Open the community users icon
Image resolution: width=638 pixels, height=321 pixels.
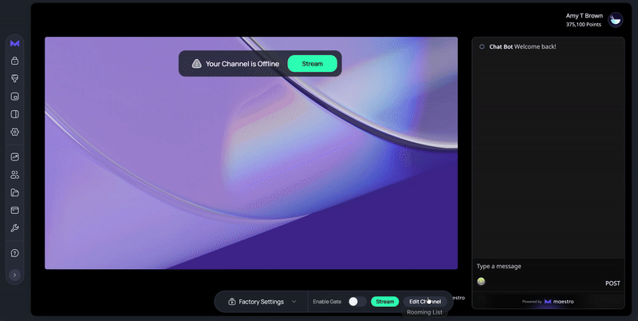(x=15, y=175)
